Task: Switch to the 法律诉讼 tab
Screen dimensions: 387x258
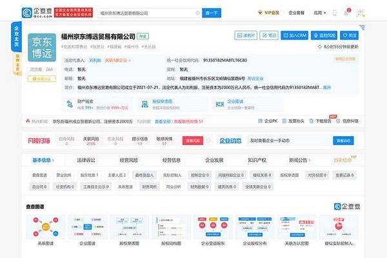Action: 86,160
